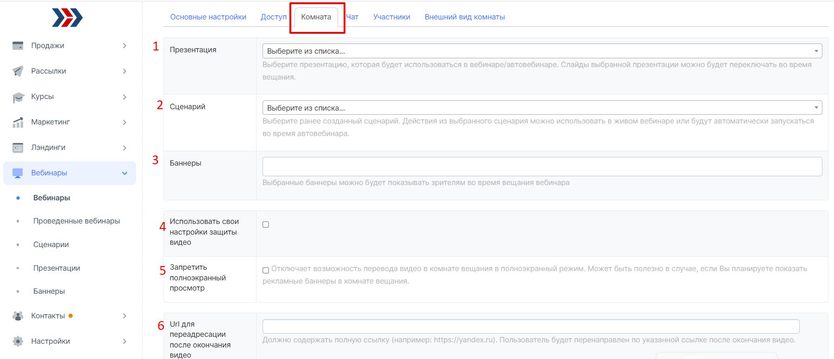
Task: Click the Курсы graduation cap icon
Action: pos(18,97)
